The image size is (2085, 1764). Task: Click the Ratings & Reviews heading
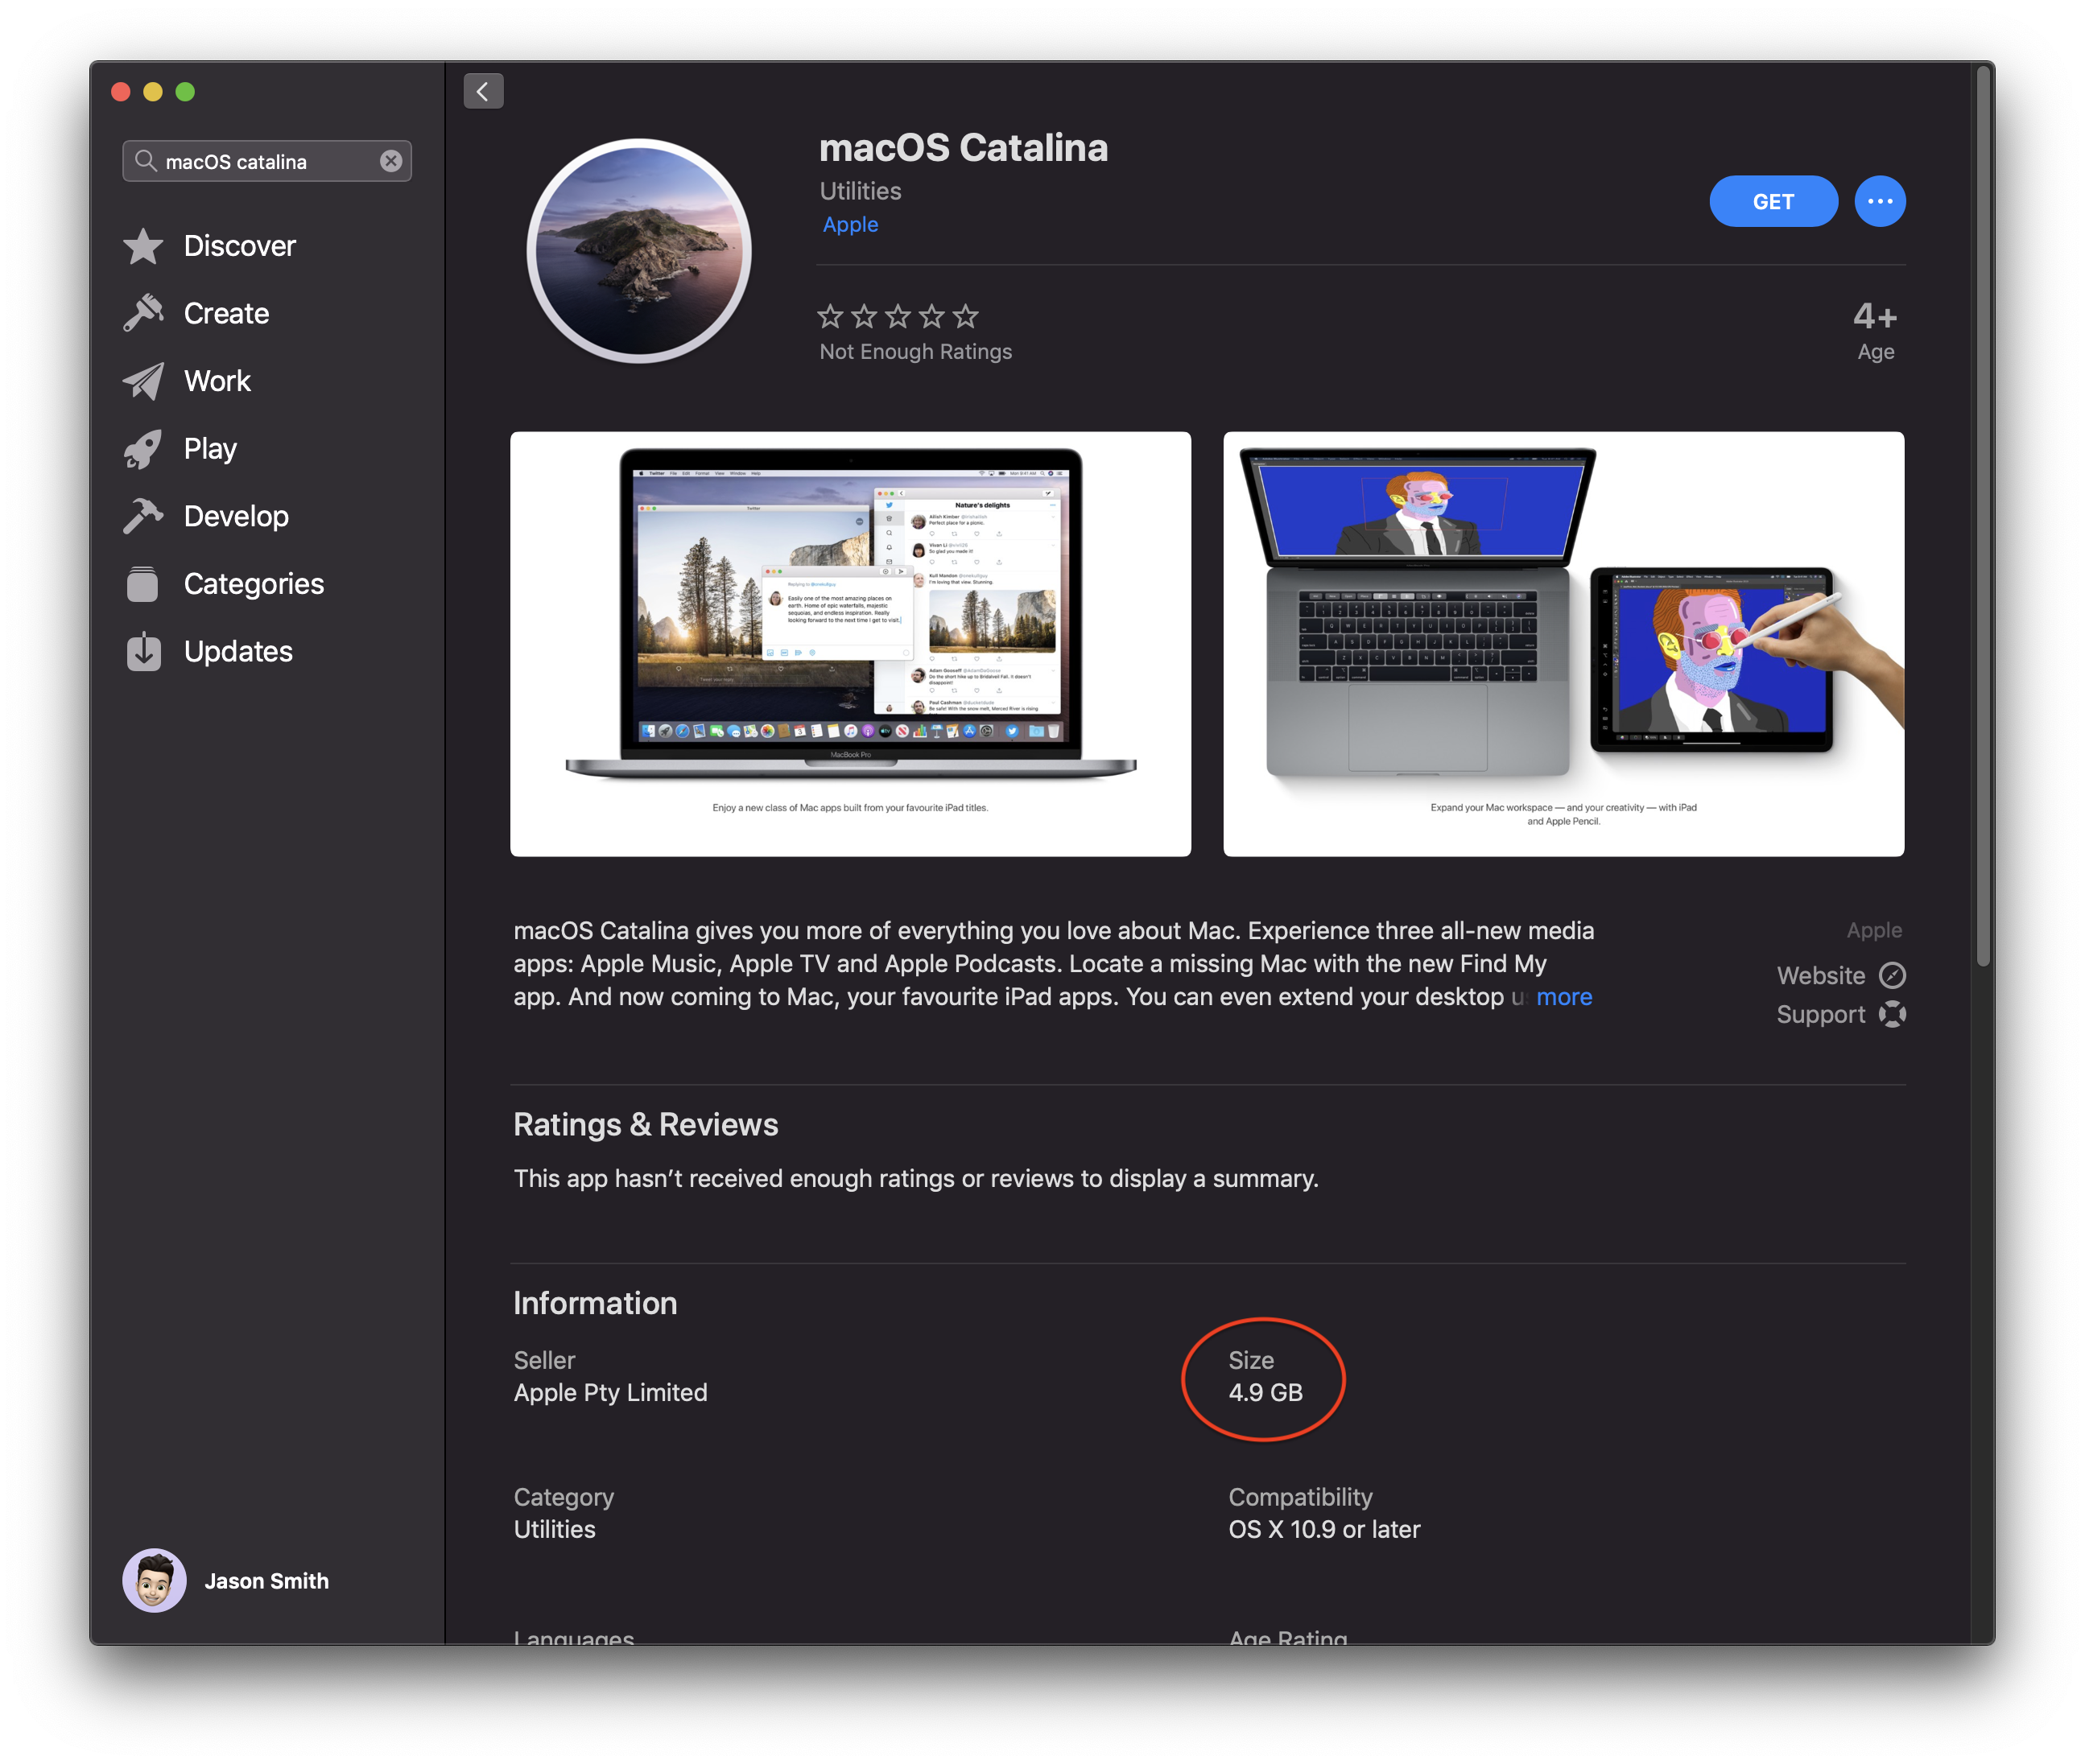(x=646, y=1124)
